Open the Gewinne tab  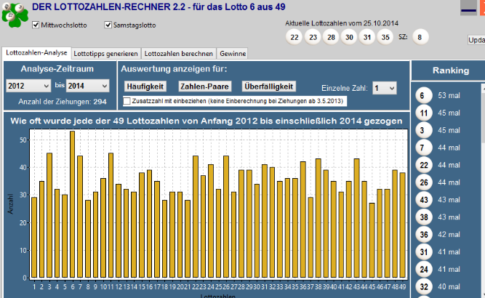[x=233, y=54]
